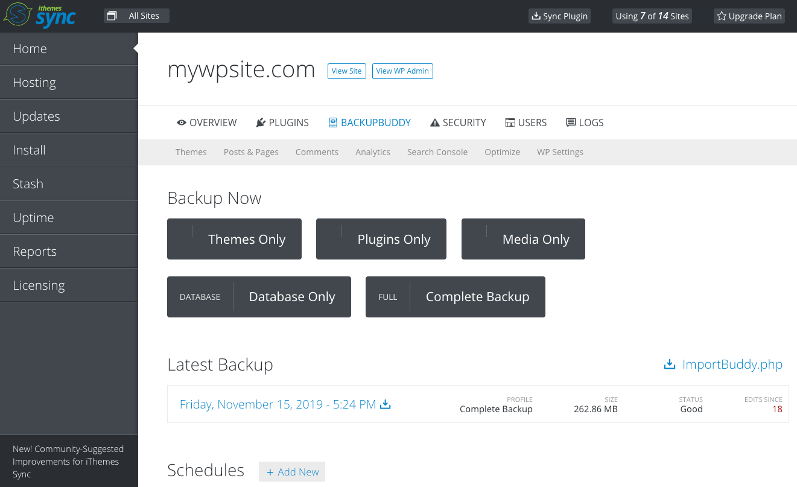View the Logs tab

[585, 123]
